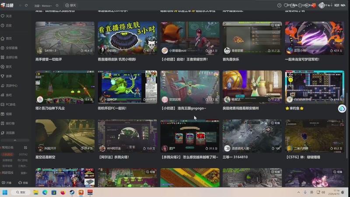The width and height of the screenshot is (350, 197).
Task: Click the taskbar 搜索 search box
Action: [21, 192]
